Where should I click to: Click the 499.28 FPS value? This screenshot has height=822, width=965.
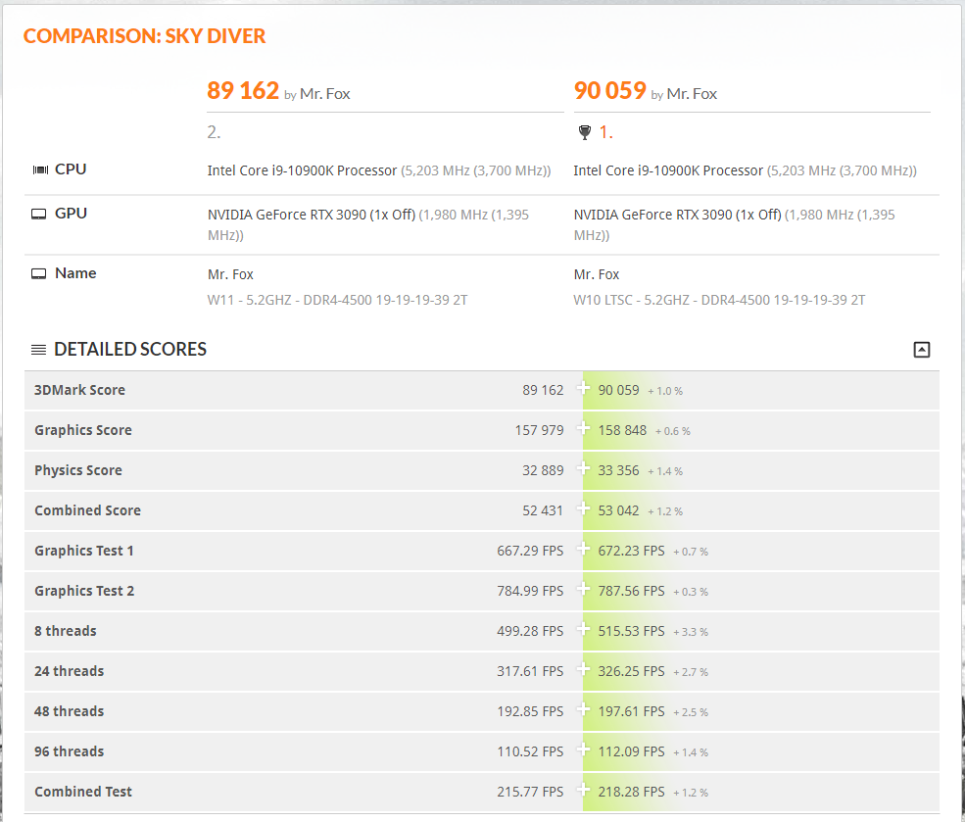click(x=530, y=631)
